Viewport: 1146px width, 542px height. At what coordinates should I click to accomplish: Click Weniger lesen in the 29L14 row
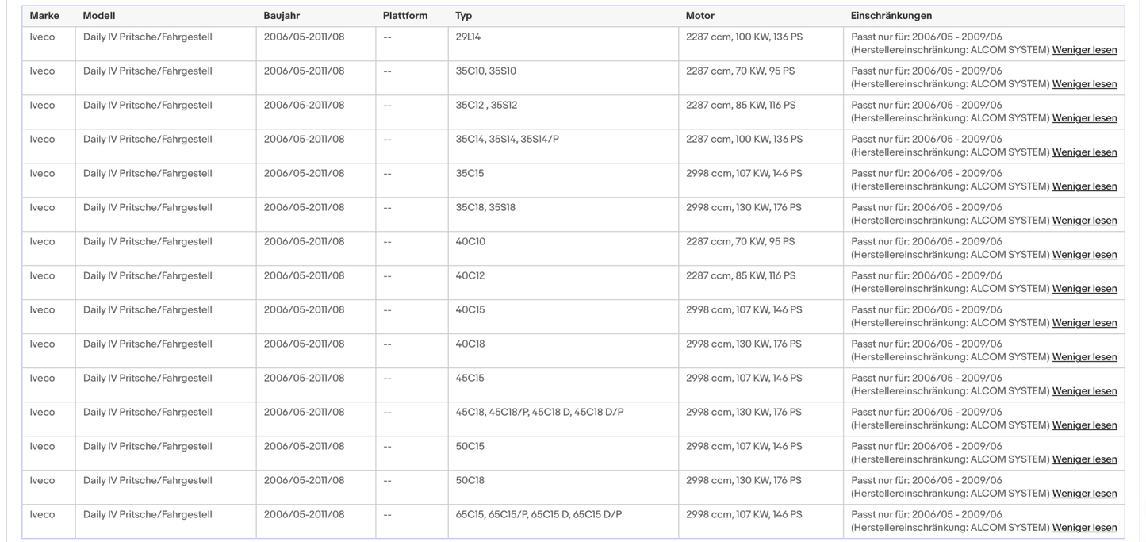pos(1084,50)
